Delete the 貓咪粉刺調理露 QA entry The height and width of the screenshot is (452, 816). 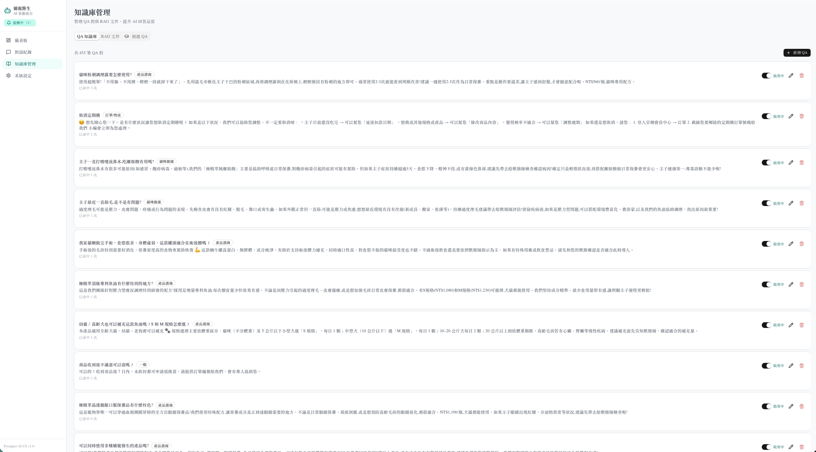801,76
